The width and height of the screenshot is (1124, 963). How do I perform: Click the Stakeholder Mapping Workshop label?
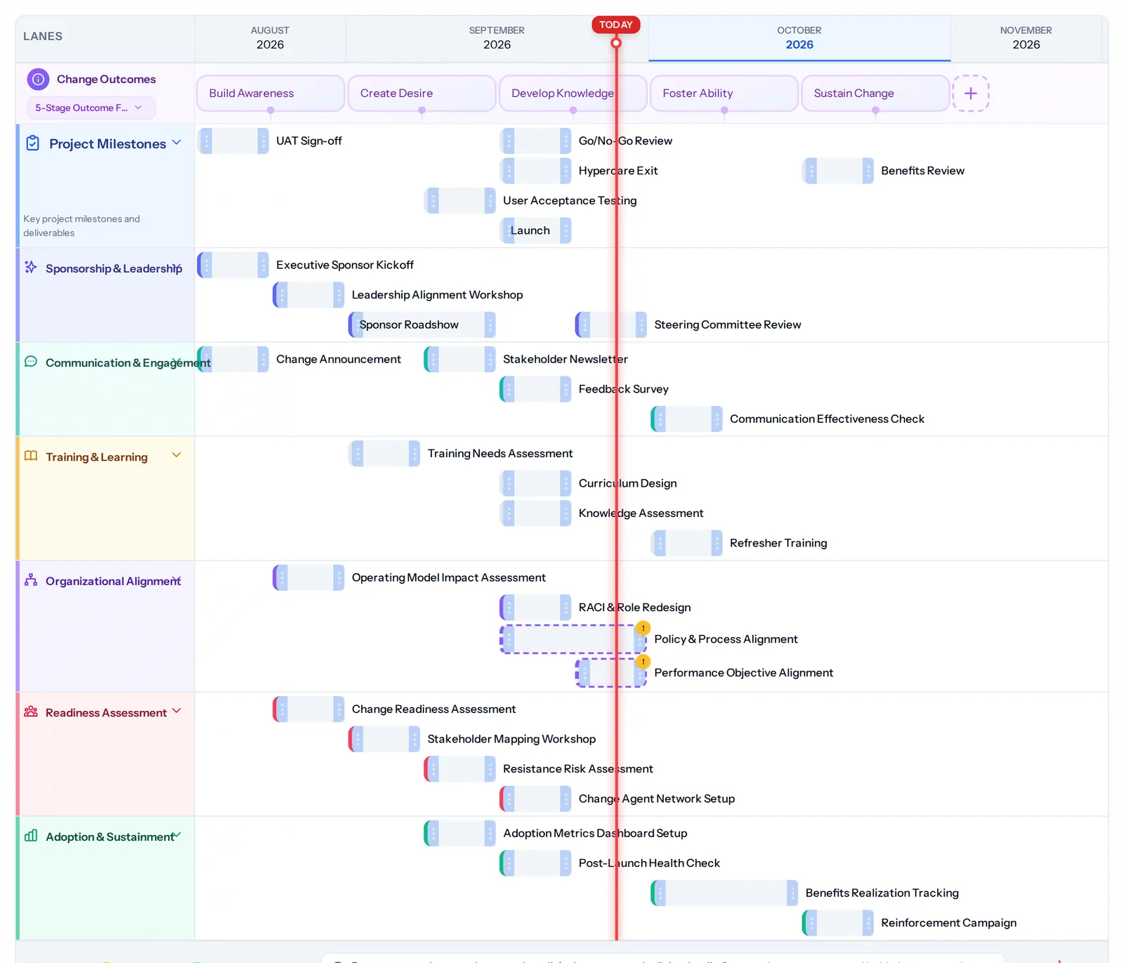(x=511, y=739)
